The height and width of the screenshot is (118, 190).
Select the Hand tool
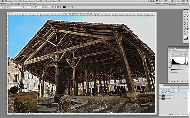click(x=185, y=34)
